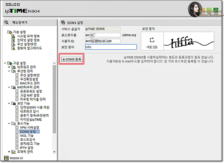Click the 네트워크 관리 icon
Viewport: 224px width, 163px height.
pyautogui.click(x=14, y=67)
